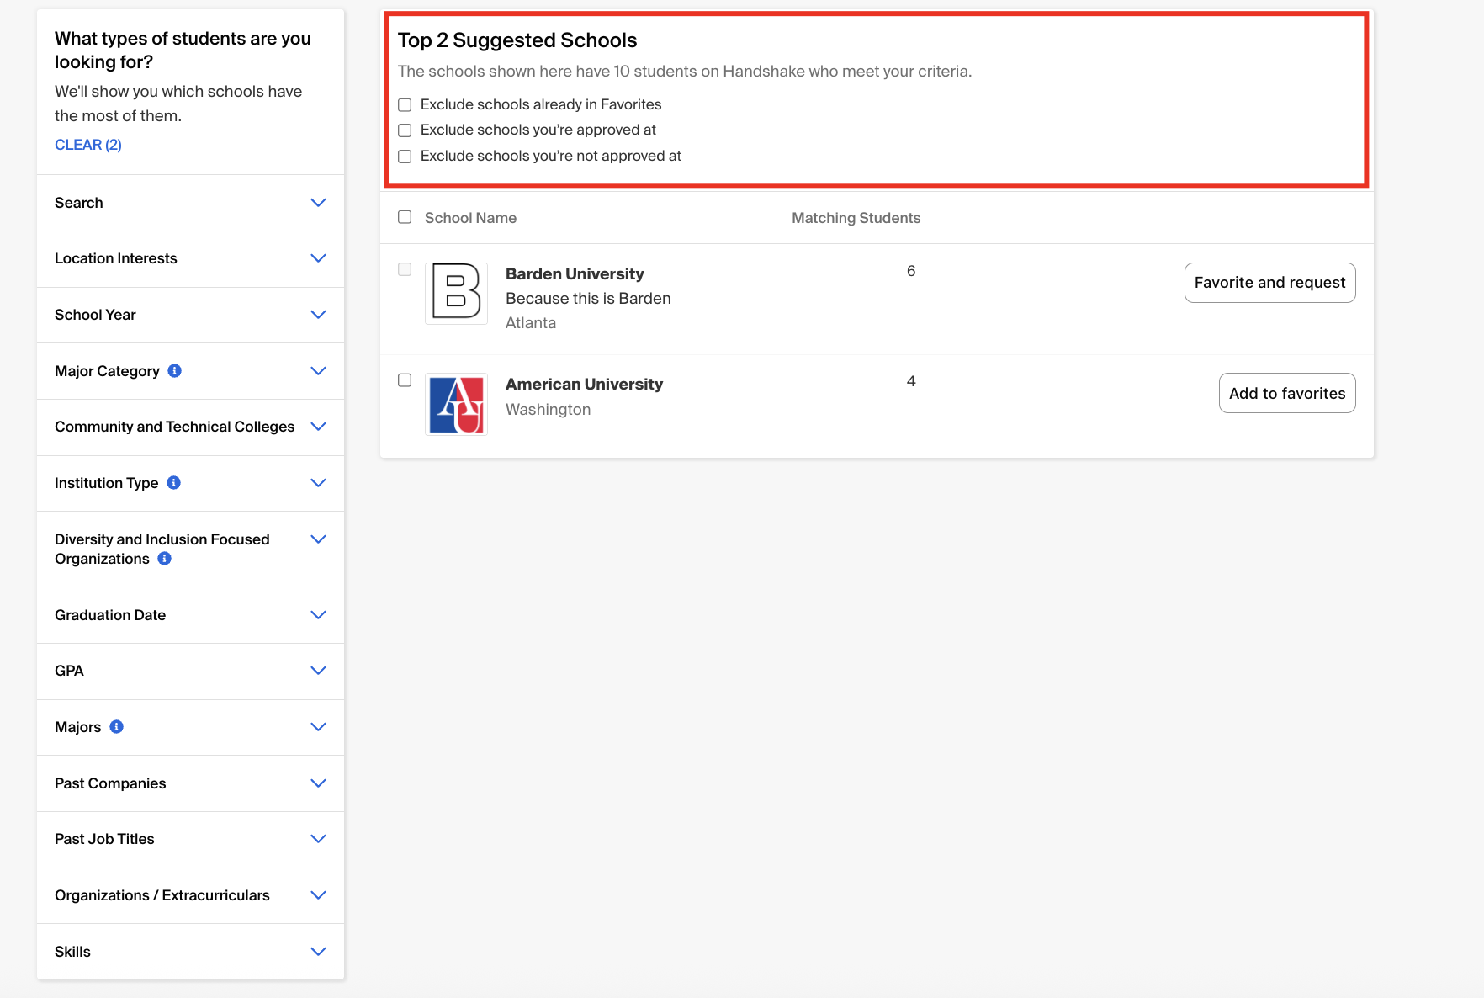
Task: Expand Community and Technical Colleges chevron
Action: point(318,427)
